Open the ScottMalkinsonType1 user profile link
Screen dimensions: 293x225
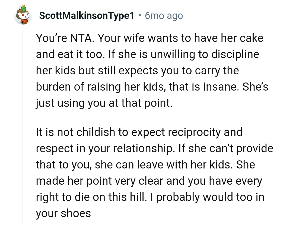(87, 16)
